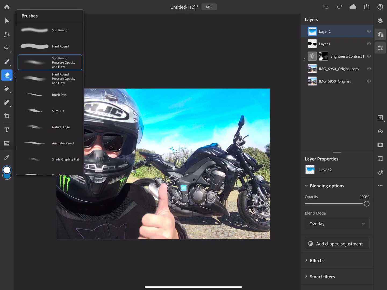The height and width of the screenshot is (290, 387).
Task: Select the Paint Bucket fill tool
Action: pos(7,89)
